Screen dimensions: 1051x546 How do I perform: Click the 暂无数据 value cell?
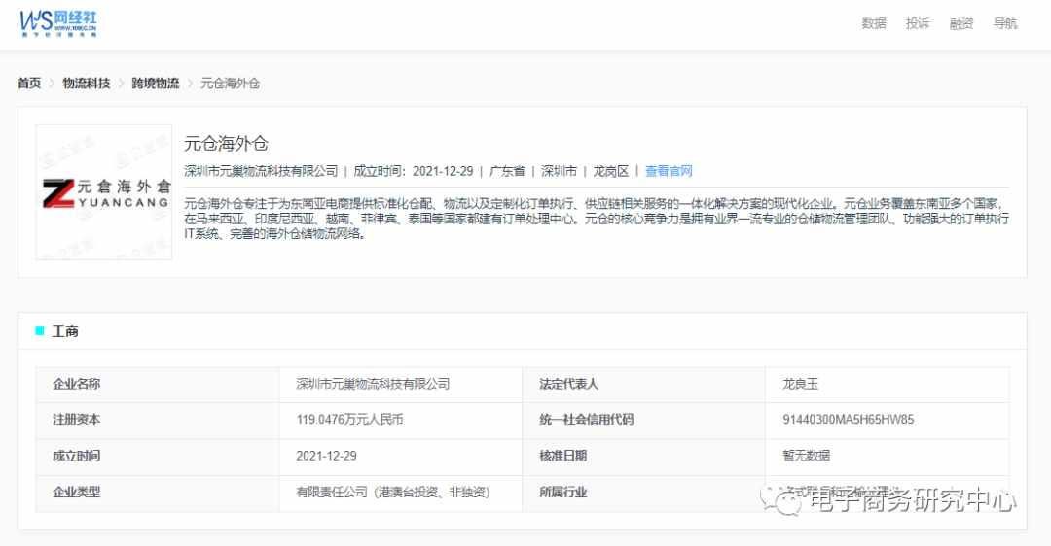887,457
